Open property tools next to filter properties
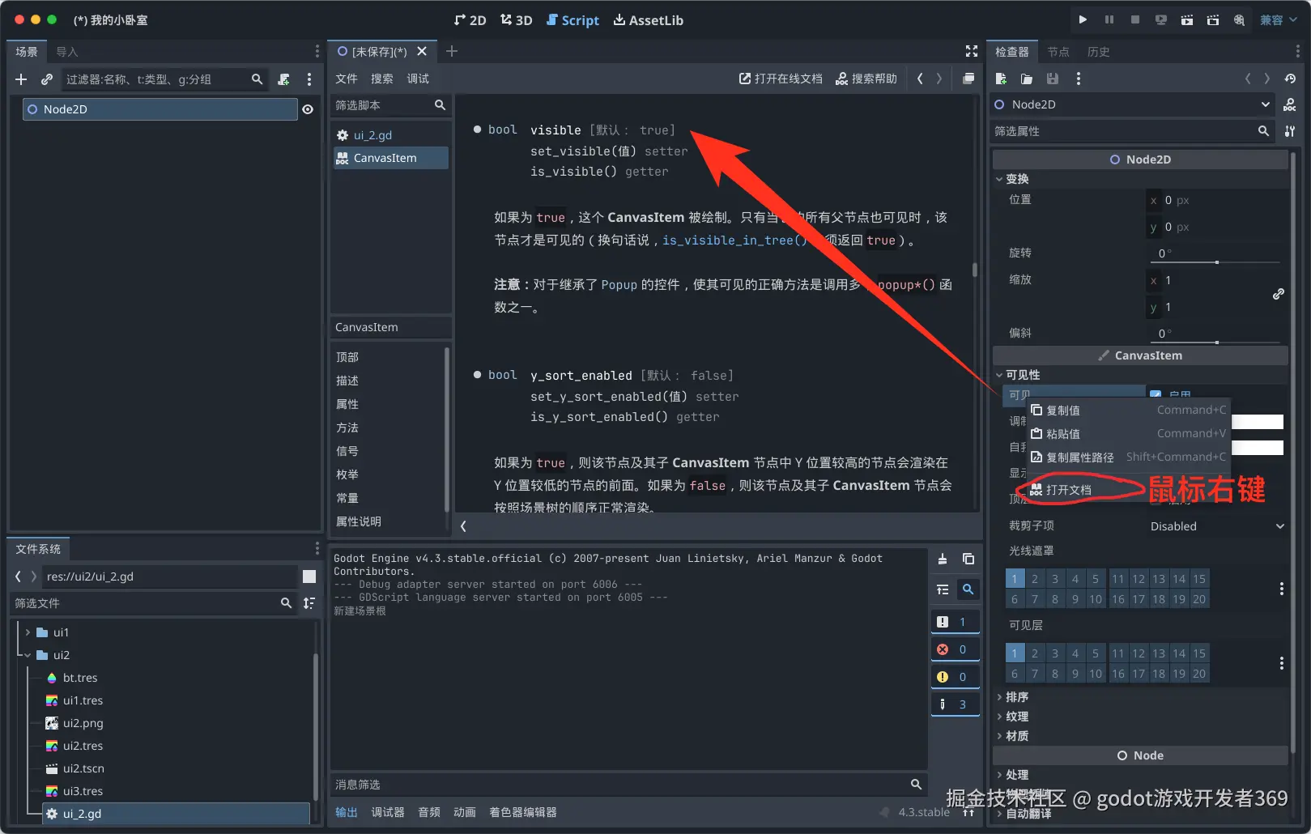 click(x=1290, y=131)
